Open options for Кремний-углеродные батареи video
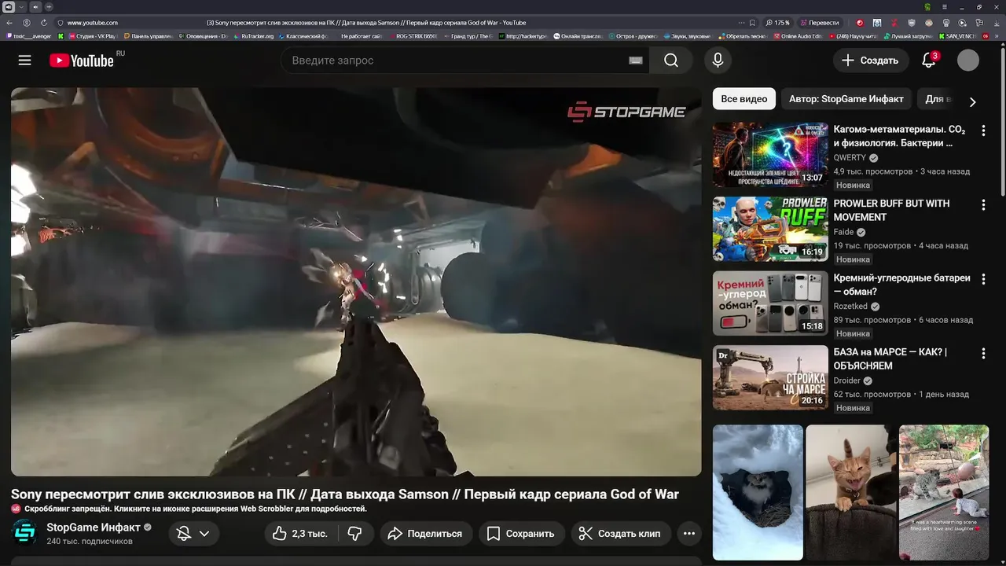1006x566 pixels. [983, 279]
